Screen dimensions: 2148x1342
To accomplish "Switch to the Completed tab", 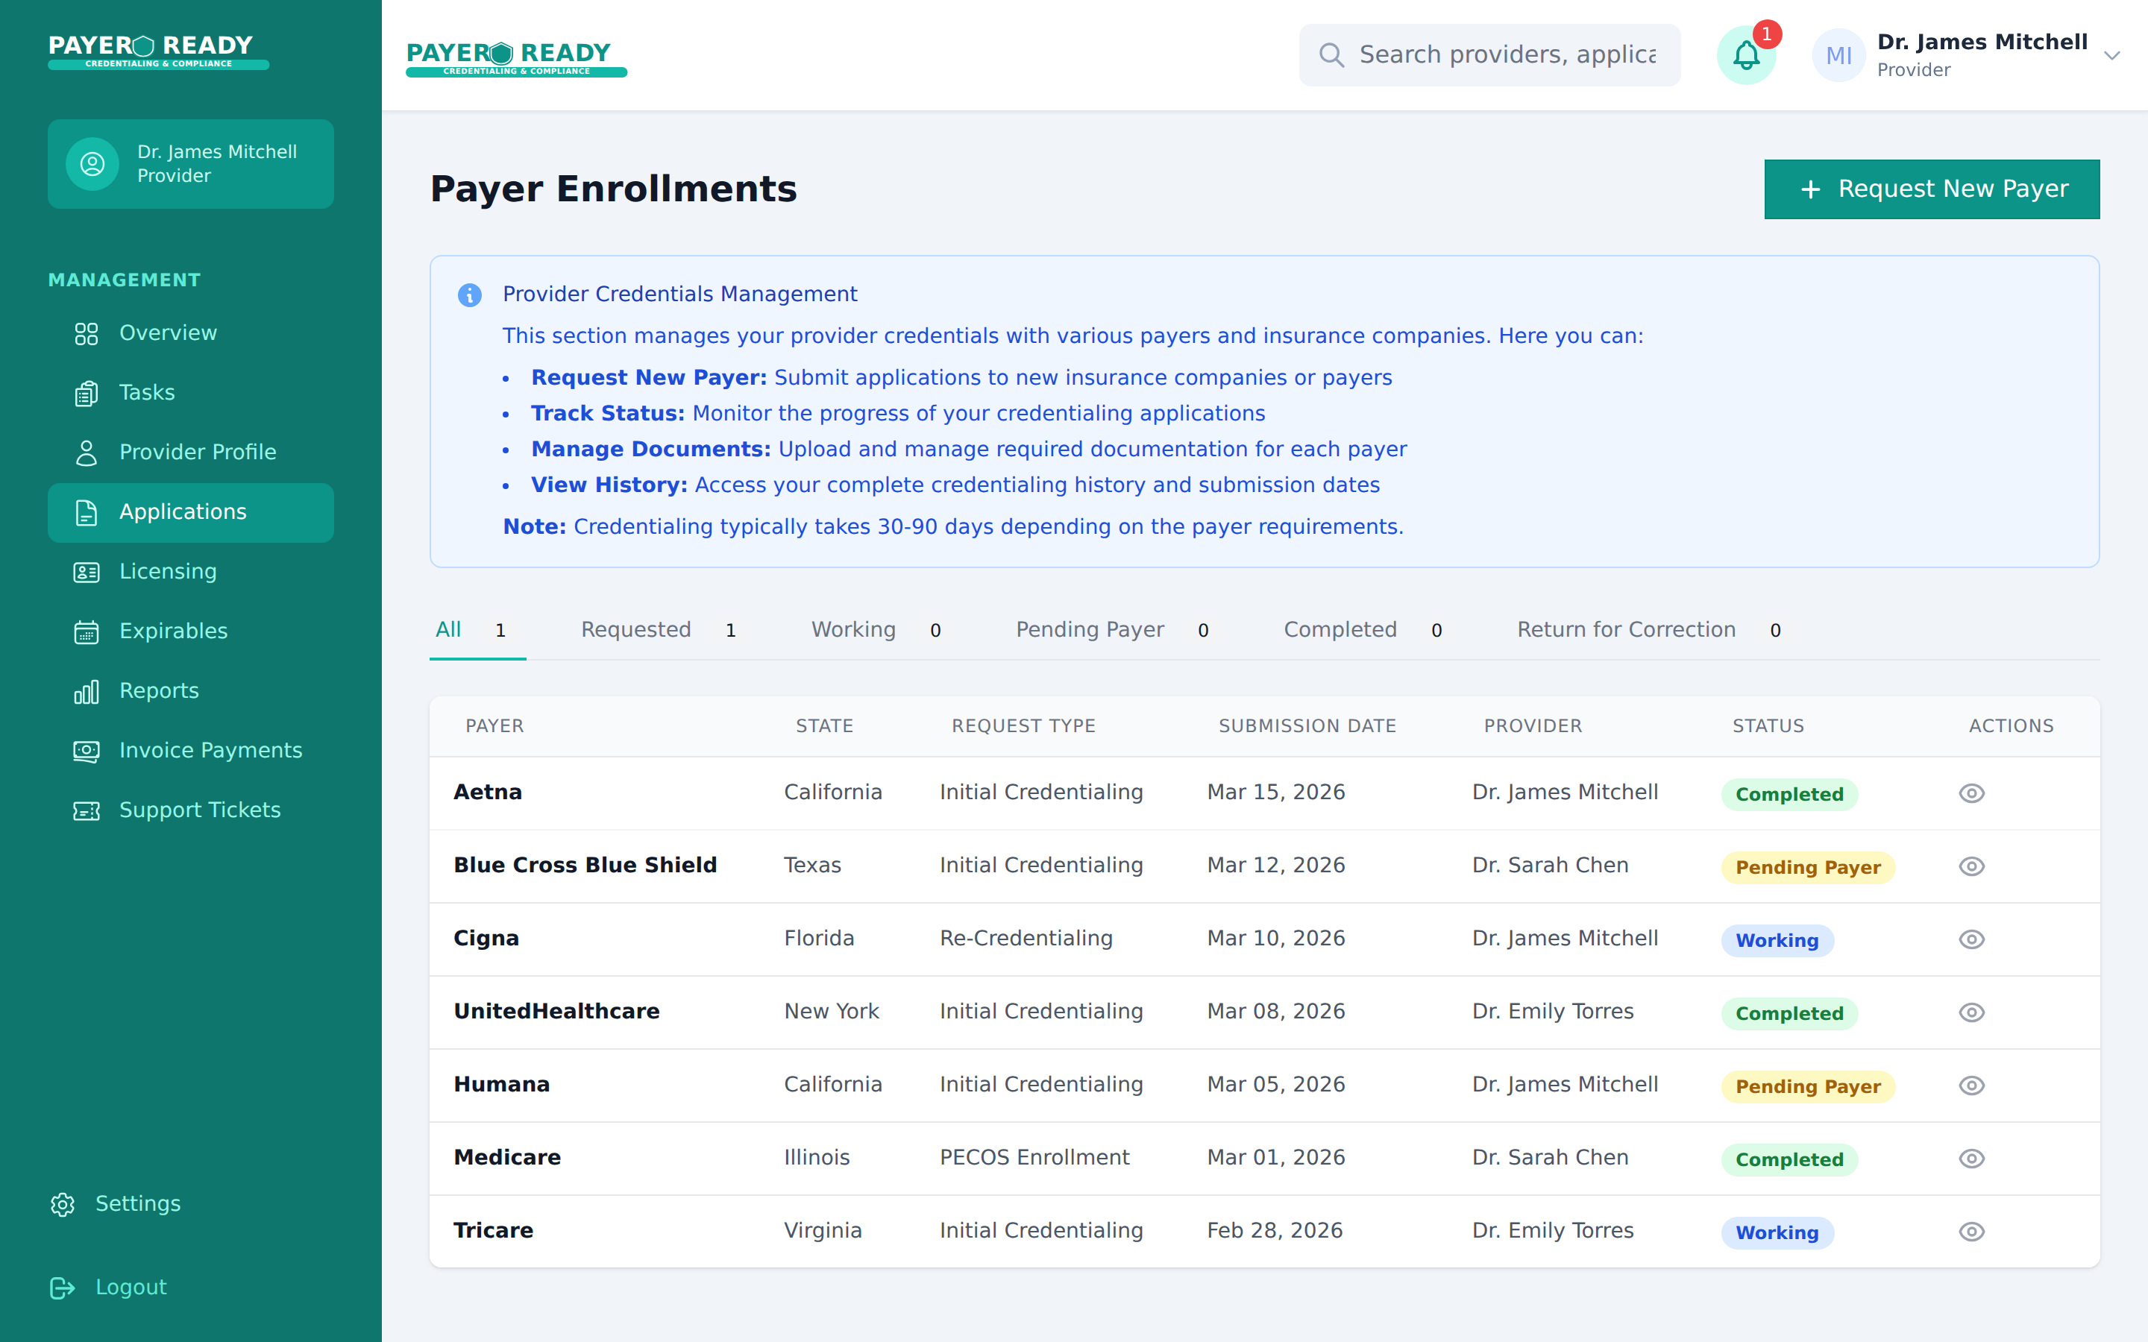I will point(1340,629).
